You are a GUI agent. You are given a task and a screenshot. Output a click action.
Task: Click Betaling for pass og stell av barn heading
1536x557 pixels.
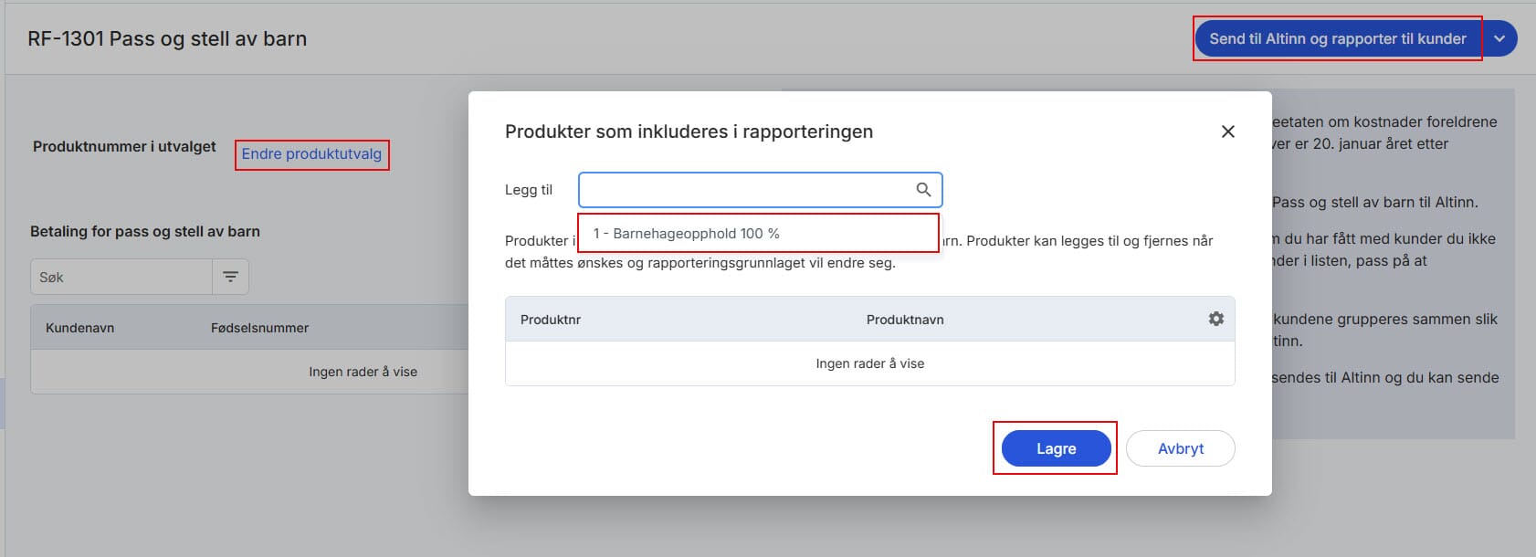[145, 231]
